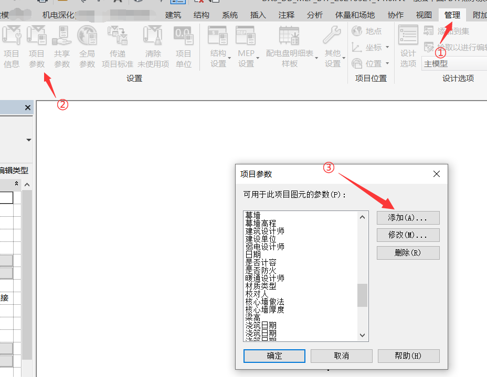
Task: Open the properties panel type selector dropdown
Action: (x=28, y=140)
